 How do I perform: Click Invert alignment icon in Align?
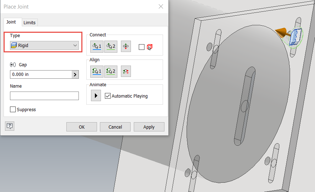pos(126,71)
